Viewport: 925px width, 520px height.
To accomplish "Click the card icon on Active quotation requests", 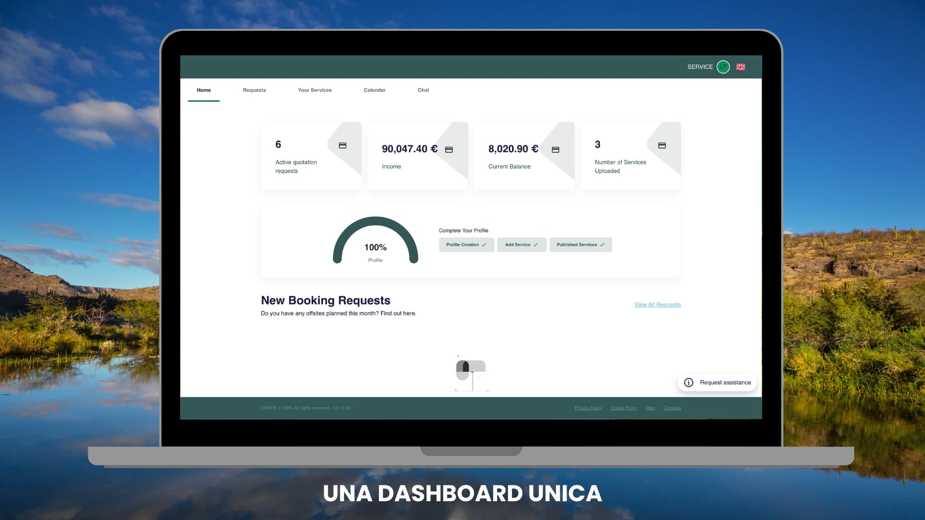I will 343,144.
